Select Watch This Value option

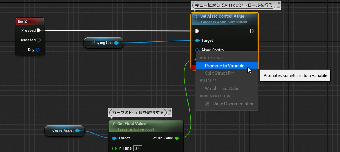pyautogui.click(x=227, y=88)
